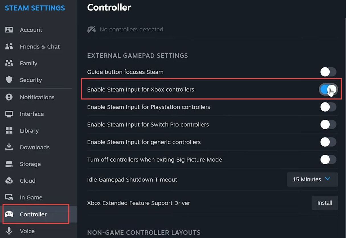
Task: Enable Guide button focuses Steam
Action: (328, 72)
